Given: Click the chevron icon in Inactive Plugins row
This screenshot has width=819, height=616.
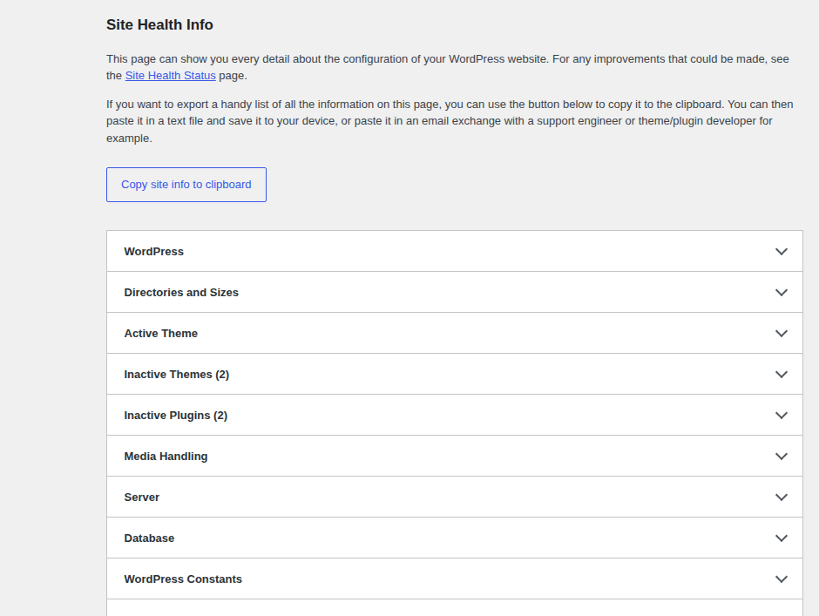Looking at the screenshot, I should (782, 416).
